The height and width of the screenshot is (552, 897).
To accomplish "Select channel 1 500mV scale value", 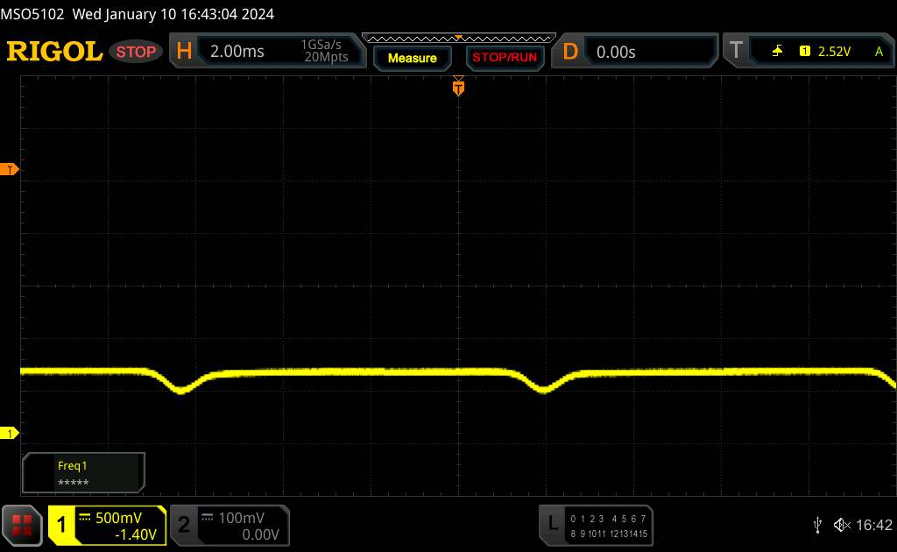I will click(x=118, y=518).
